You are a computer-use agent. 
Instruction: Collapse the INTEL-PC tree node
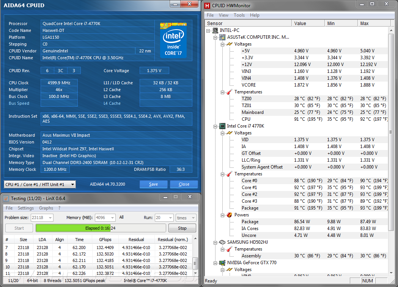(208, 31)
